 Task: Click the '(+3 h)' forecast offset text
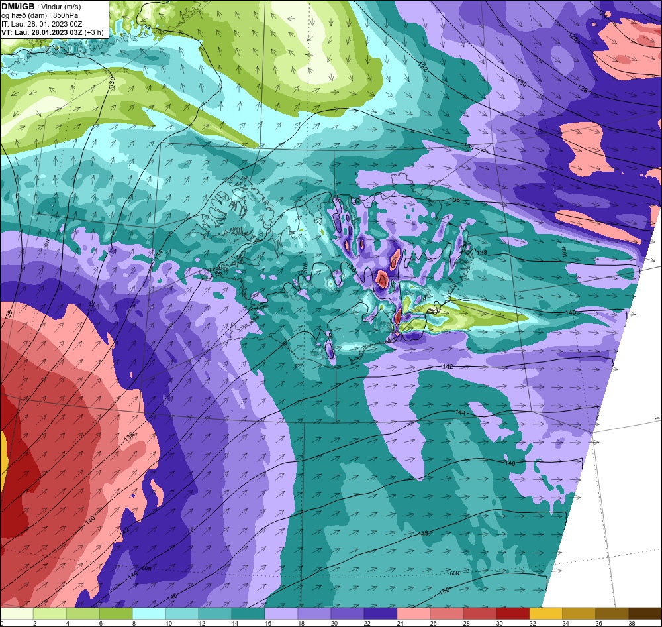pos(94,32)
